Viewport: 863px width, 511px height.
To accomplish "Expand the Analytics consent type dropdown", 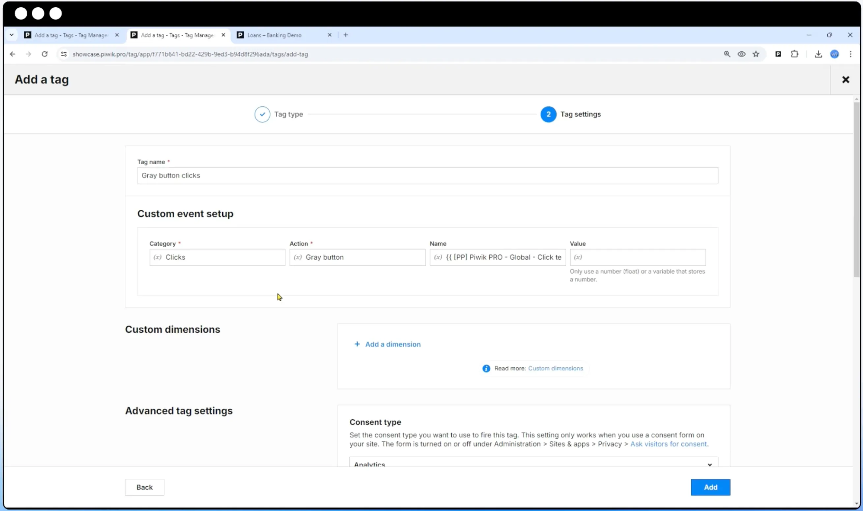I will [x=533, y=463].
